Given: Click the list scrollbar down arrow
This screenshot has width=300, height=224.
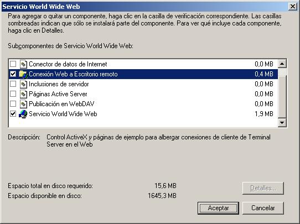Looking at the screenshot, I should point(282,122).
